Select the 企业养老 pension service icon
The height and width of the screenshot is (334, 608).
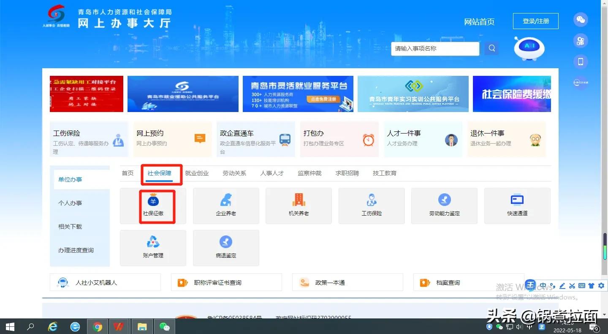pos(226,206)
